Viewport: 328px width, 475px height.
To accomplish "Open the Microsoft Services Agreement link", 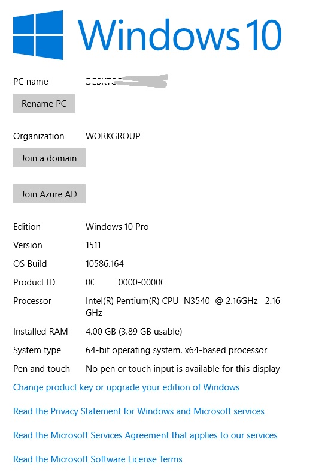I will (x=145, y=435).
